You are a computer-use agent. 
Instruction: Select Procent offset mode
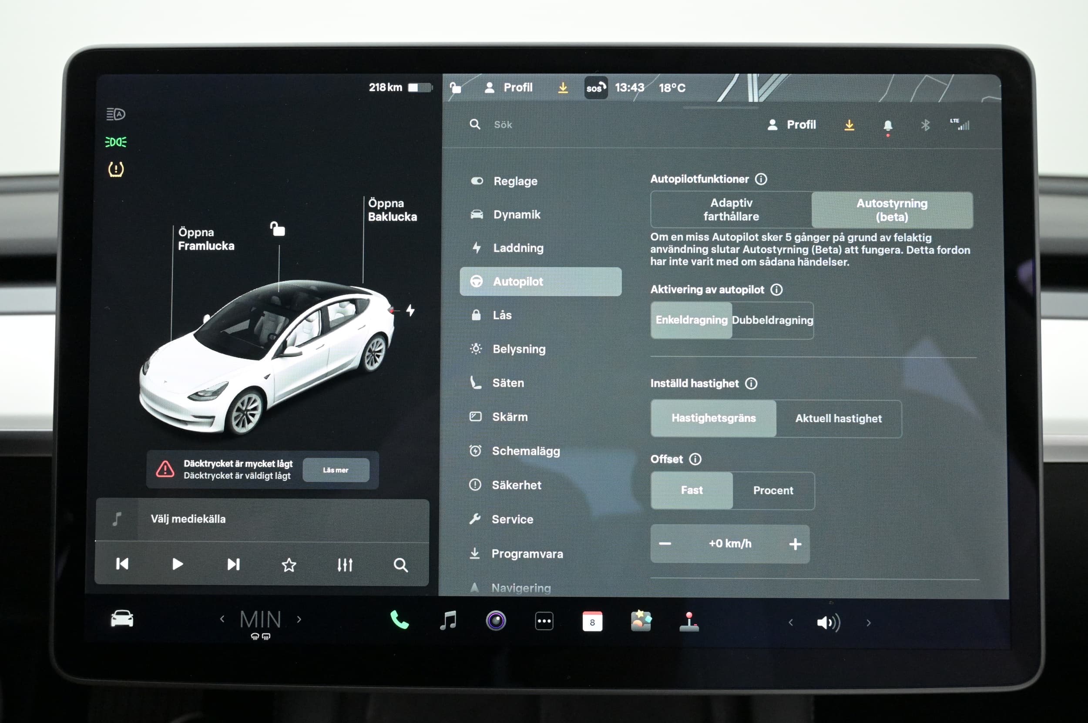[x=773, y=490]
